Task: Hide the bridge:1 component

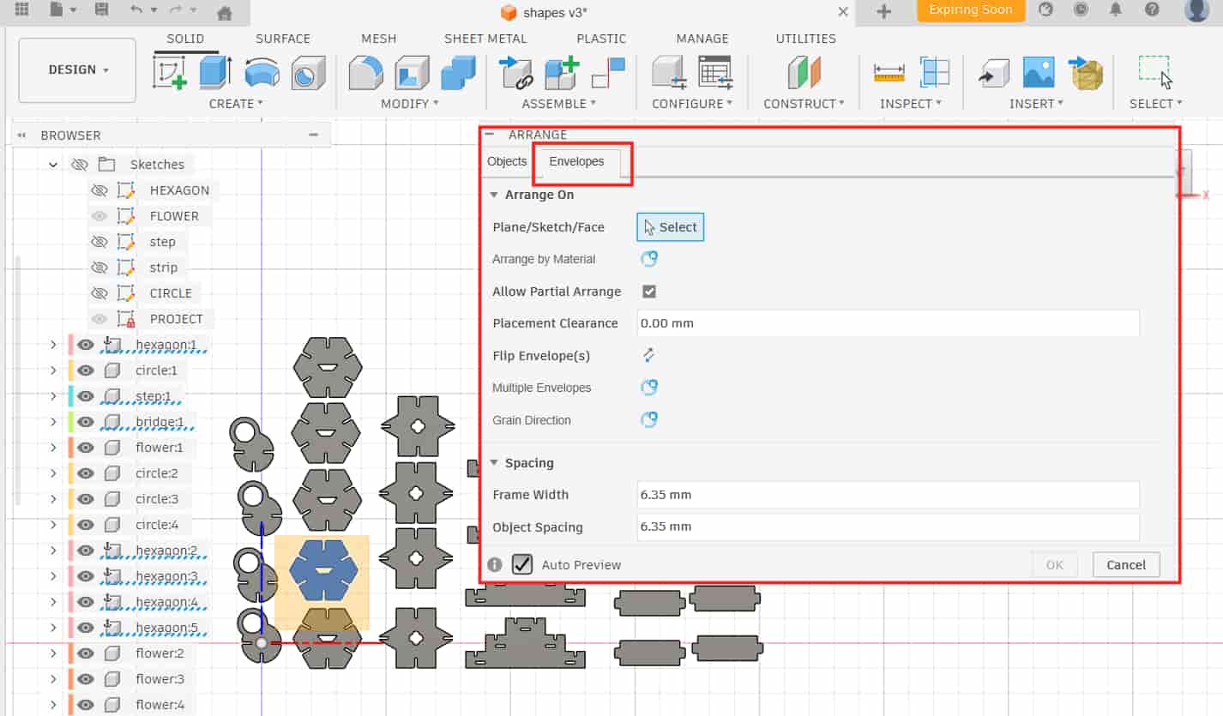Action: pos(86,422)
